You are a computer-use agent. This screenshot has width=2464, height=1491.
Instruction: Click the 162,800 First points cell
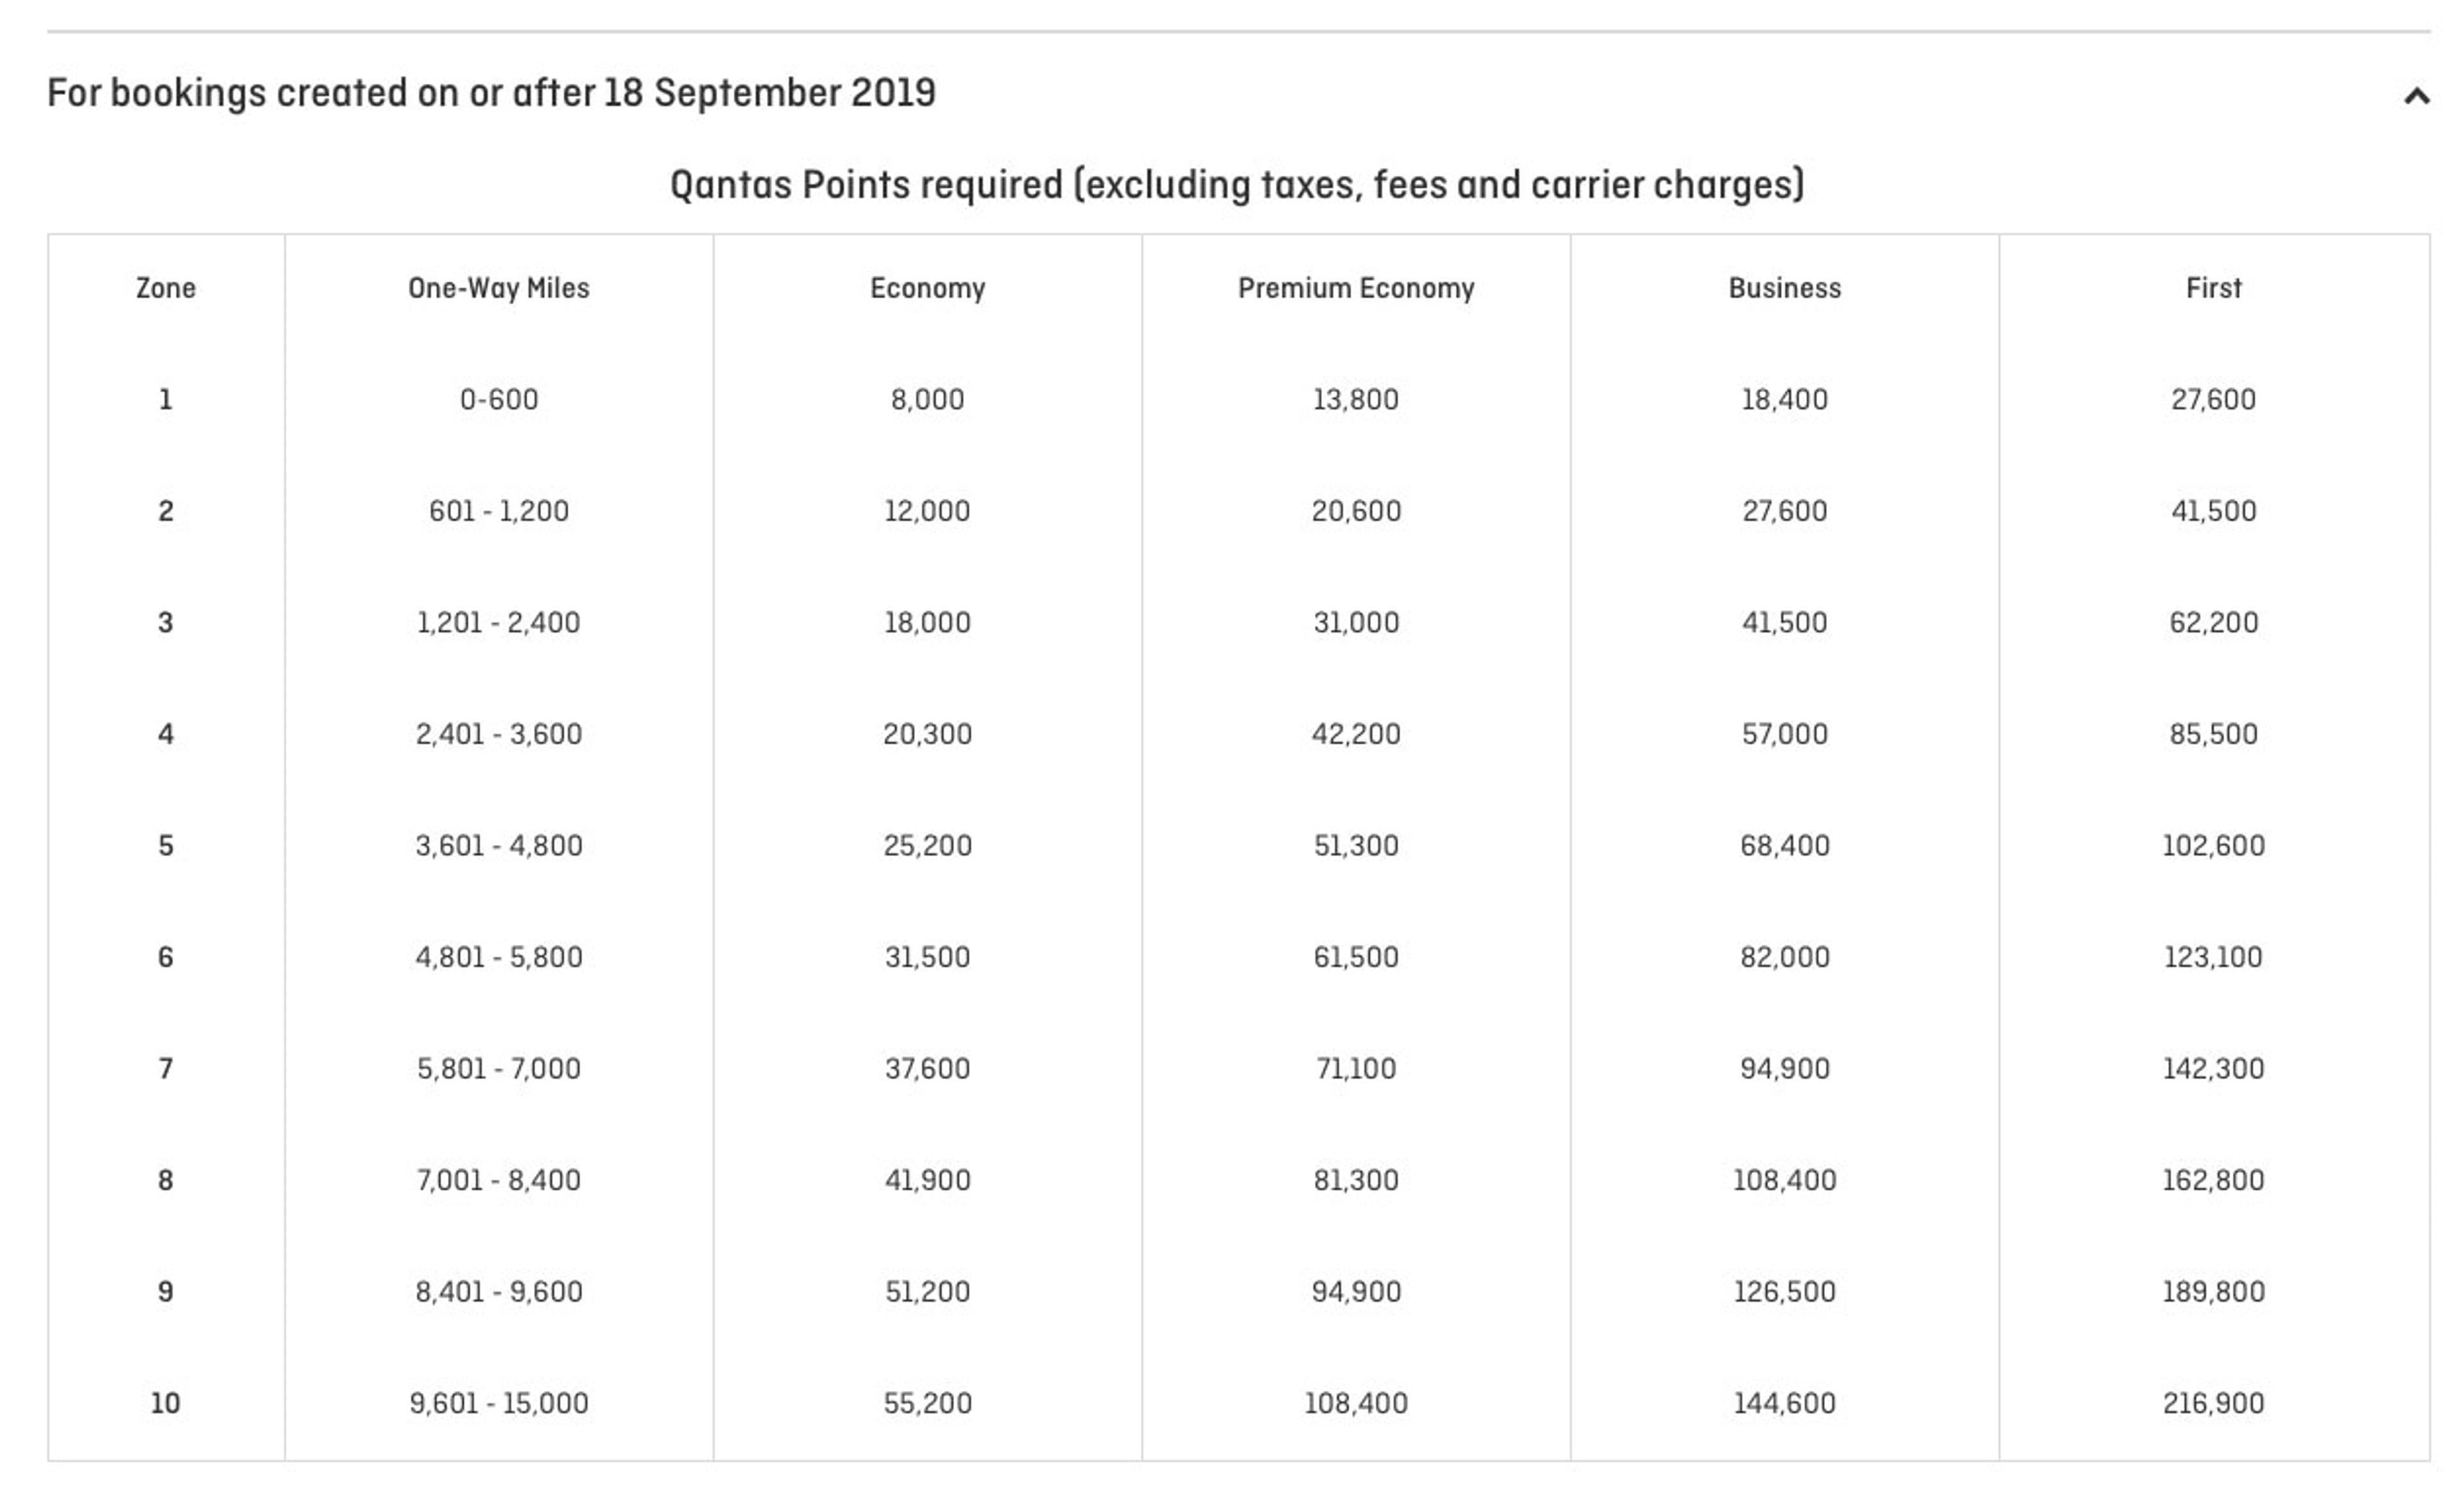(x=2213, y=1180)
